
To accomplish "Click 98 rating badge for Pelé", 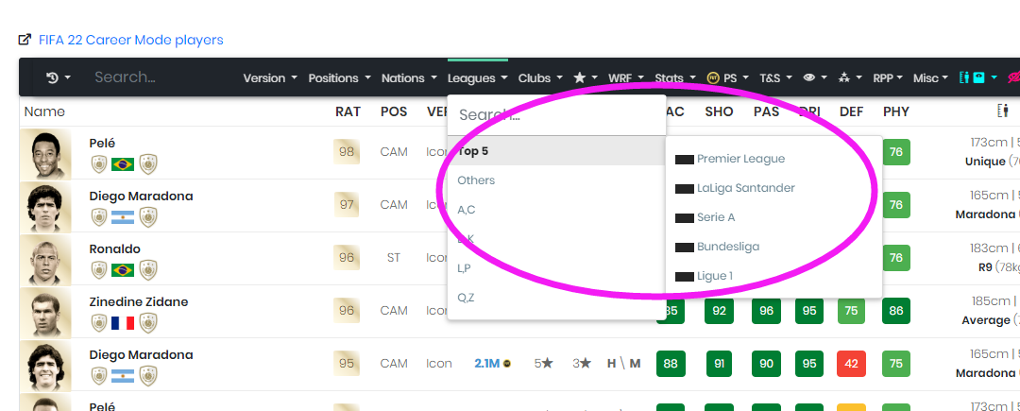I will [x=347, y=151].
